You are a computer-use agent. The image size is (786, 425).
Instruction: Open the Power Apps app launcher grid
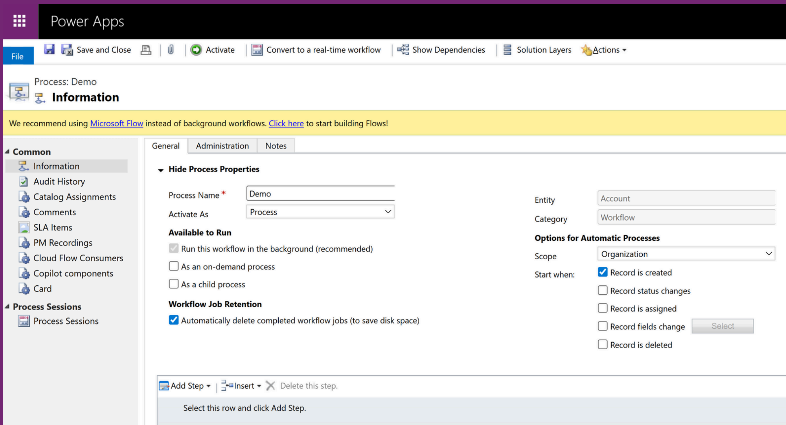19,21
